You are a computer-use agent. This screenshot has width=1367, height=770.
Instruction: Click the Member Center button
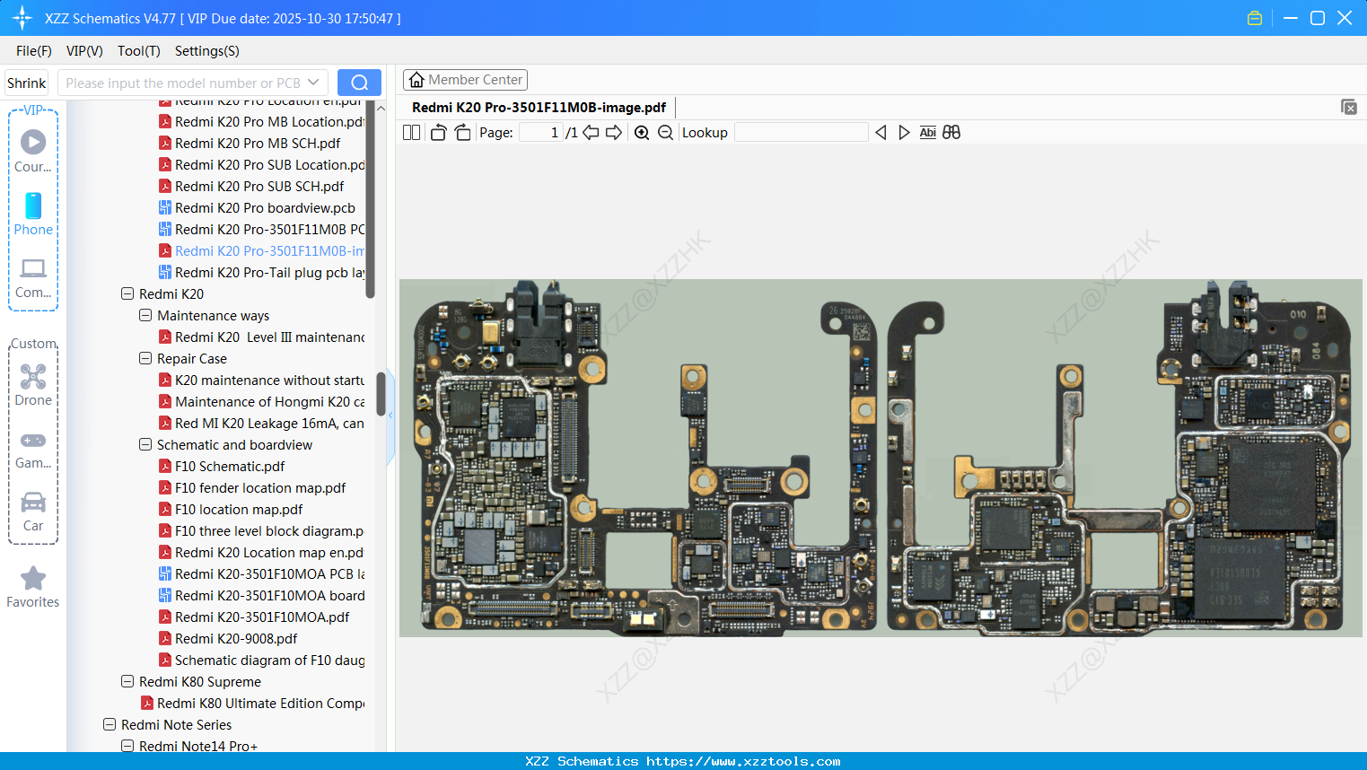465,79
